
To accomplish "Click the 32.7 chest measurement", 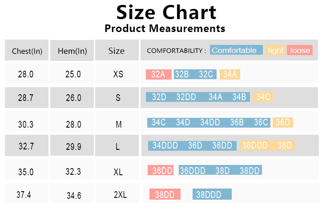I will [x=25, y=145].
